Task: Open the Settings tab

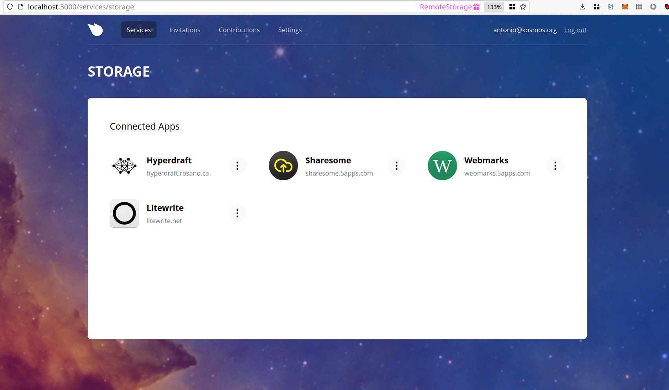Action: point(290,29)
